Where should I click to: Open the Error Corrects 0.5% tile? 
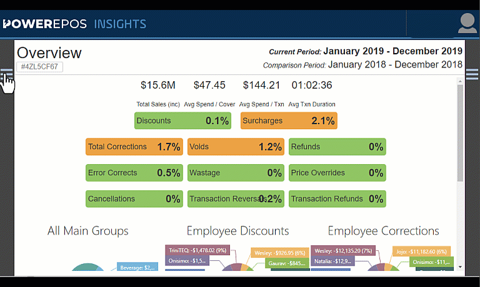pyautogui.click(x=134, y=173)
